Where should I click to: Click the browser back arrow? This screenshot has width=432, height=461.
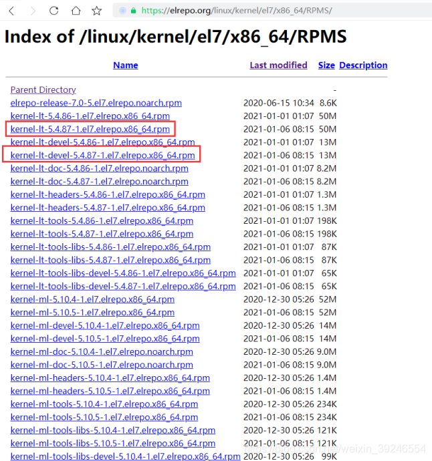12,11
